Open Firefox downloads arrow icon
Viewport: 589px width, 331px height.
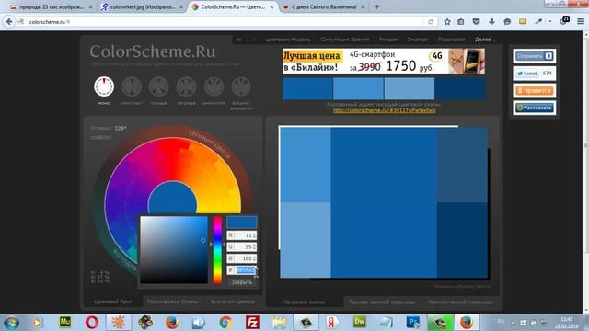click(491, 22)
